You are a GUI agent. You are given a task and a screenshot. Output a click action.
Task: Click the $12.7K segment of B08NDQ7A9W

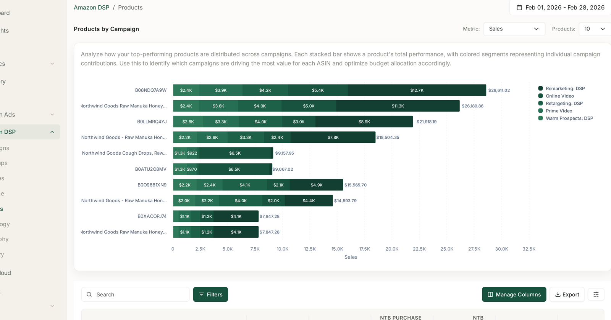click(x=417, y=90)
